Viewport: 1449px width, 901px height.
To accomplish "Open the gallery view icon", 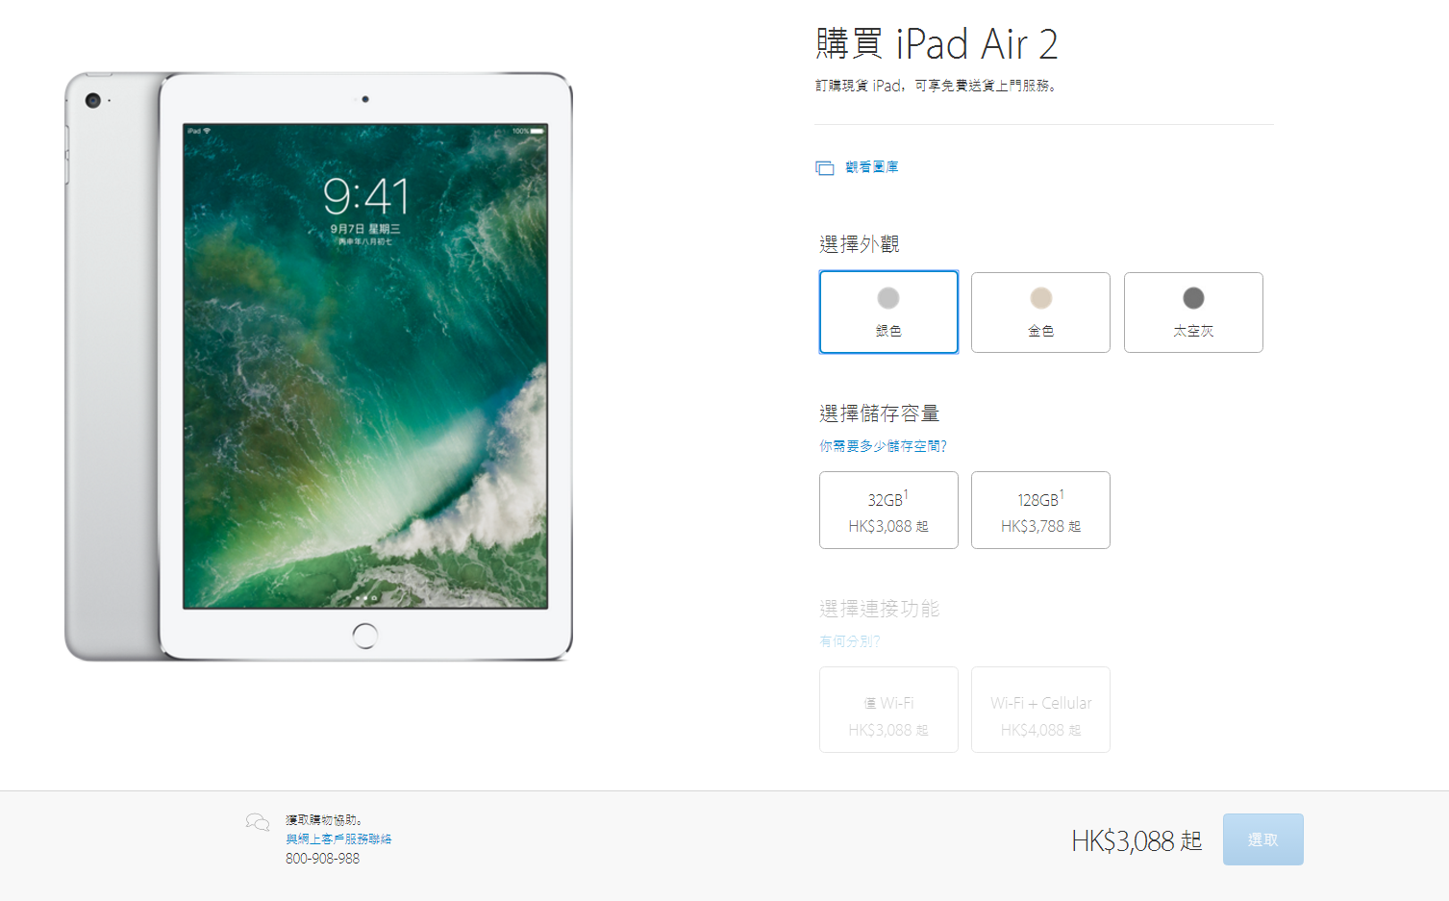I will tap(824, 168).
